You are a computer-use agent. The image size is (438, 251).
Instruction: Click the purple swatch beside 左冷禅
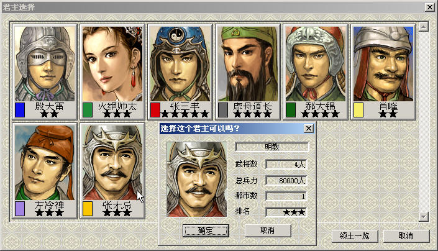(20, 209)
